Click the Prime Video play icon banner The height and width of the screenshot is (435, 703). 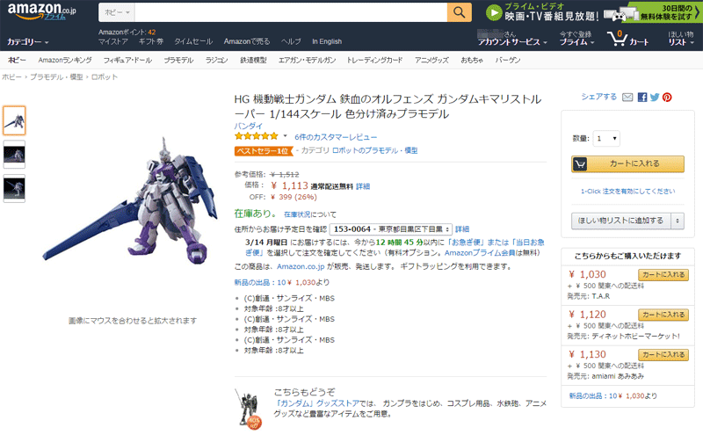click(x=542, y=12)
